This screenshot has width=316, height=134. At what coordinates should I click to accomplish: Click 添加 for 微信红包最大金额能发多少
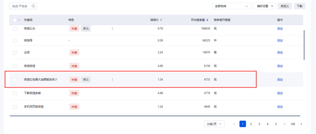280,80
